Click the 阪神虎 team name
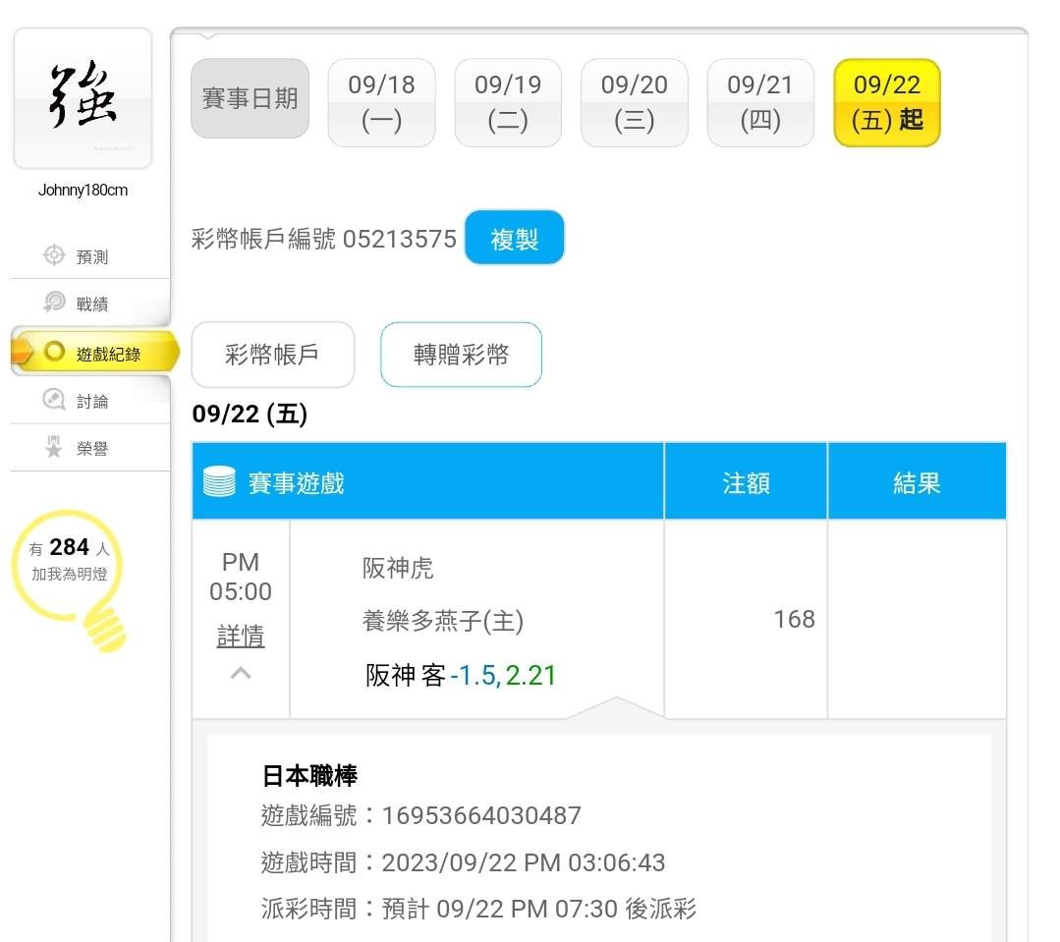The height and width of the screenshot is (942, 1060). click(x=398, y=568)
